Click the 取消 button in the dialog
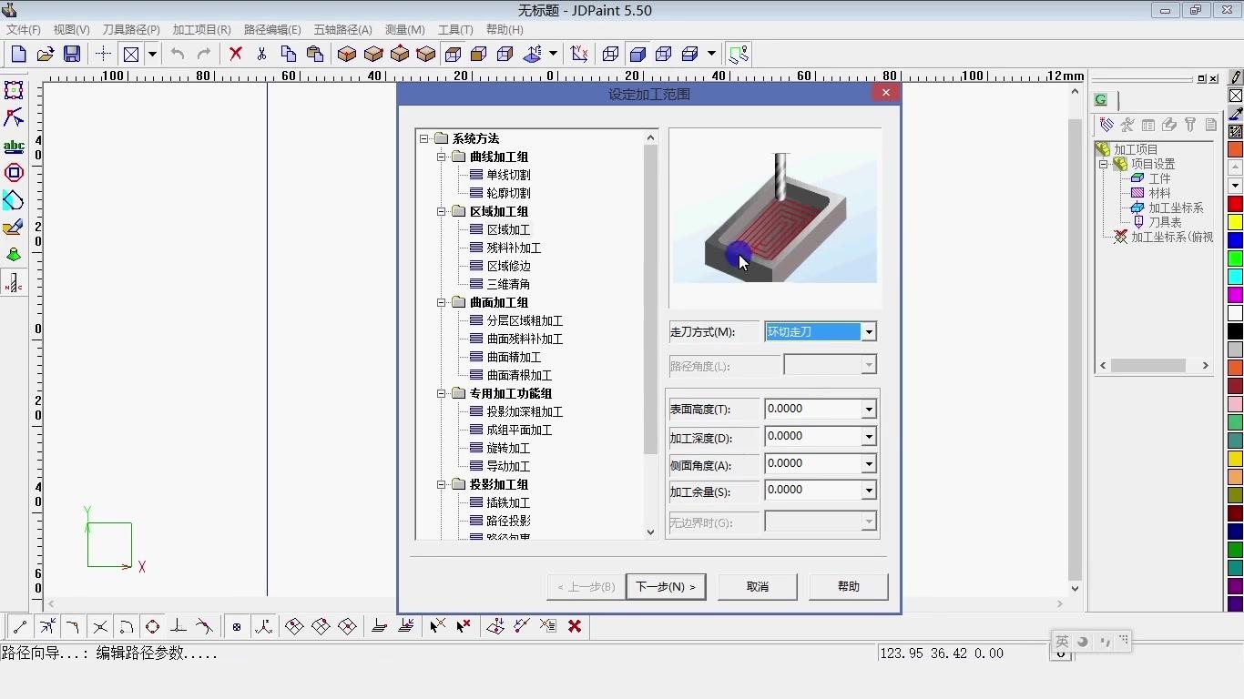The width and height of the screenshot is (1244, 699). point(757,586)
